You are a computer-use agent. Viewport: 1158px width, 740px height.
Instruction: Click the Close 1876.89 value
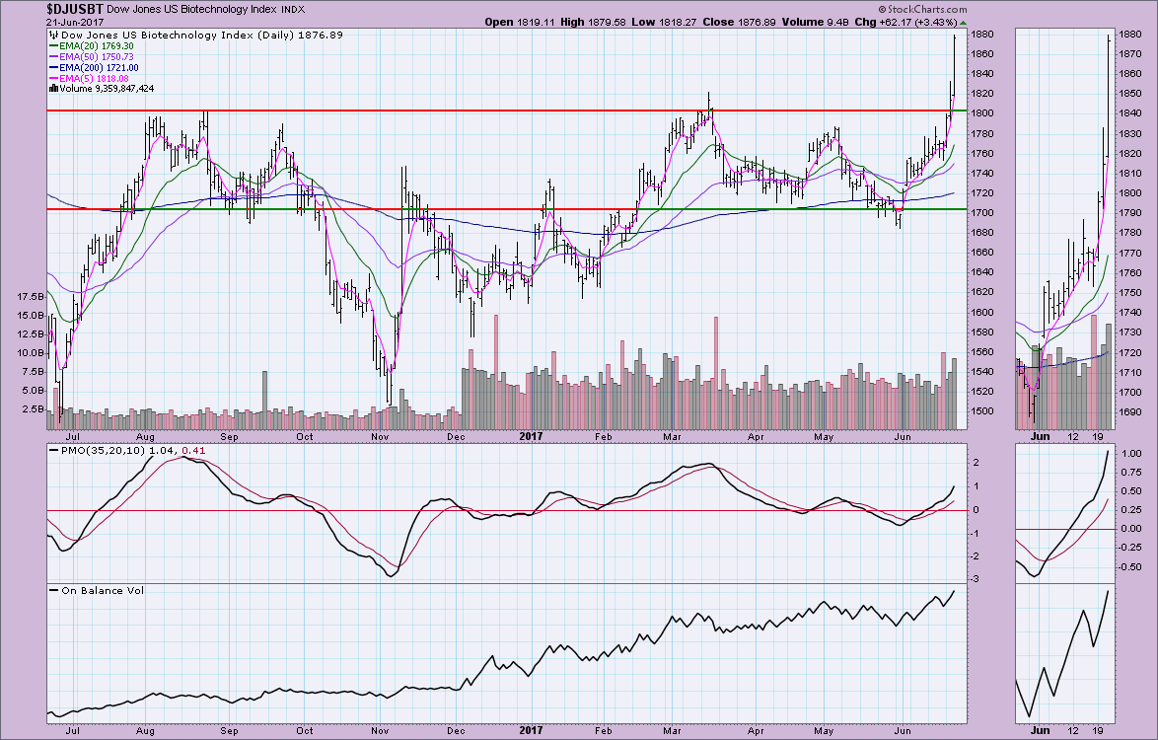coord(739,22)
